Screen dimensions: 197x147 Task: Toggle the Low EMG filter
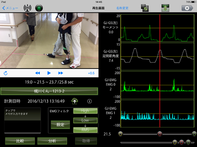[85, 120]
